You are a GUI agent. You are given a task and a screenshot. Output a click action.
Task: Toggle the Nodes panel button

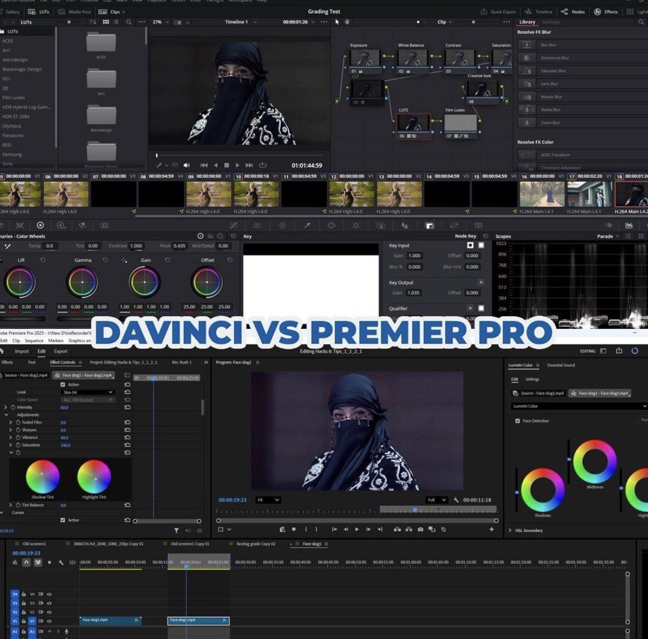coord(573,12)
